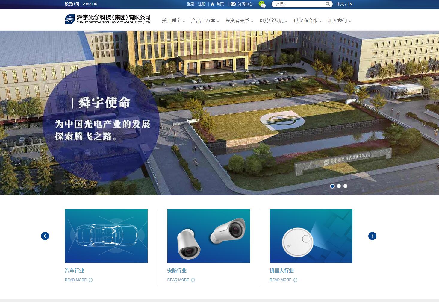
Task: Select the third banner slide dot
Action: (345, 186)
